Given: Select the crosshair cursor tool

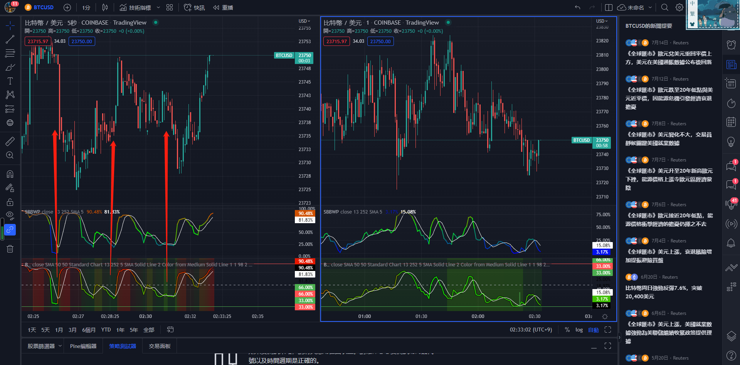Looking at the screenshot, I should 10,25.
